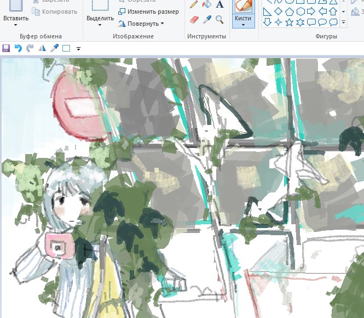Choose the five-point star shape

(x=289, y=22)
